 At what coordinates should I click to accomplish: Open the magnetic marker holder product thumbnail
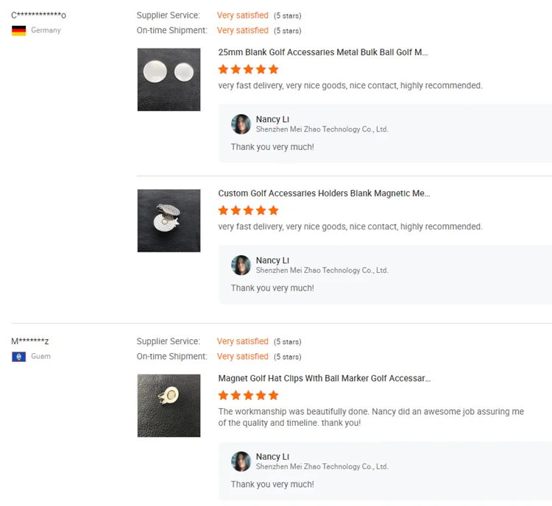coord(169,221)
